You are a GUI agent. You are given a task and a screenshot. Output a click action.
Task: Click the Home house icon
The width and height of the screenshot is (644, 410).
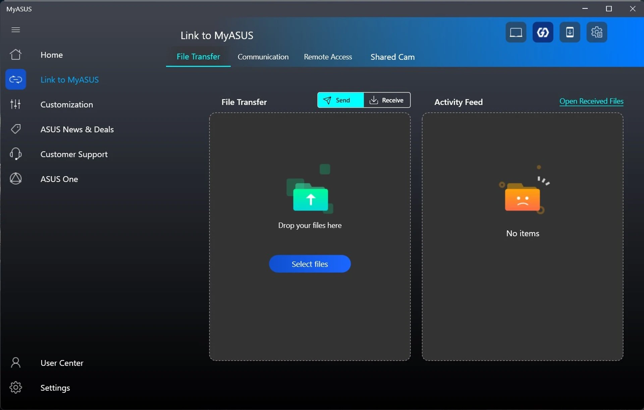[x=15, y=55]
